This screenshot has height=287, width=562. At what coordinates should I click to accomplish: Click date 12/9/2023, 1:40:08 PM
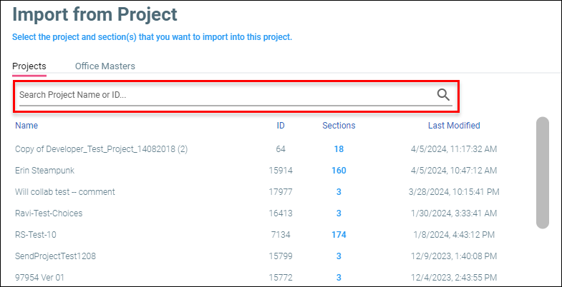[x=454, y=256]
